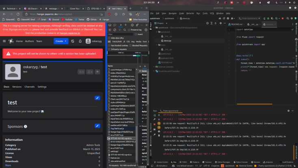Toggle soft-wrap in Run console
This screenshot has height=168, width=298.
click(x=159, y=123)
